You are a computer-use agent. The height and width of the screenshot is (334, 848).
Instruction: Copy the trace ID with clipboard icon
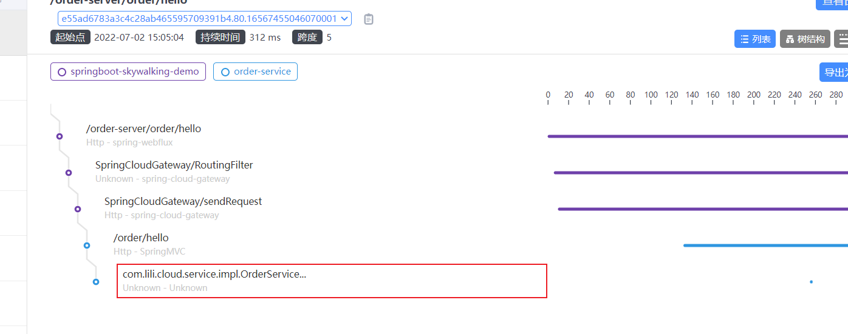tap(369, 19)
